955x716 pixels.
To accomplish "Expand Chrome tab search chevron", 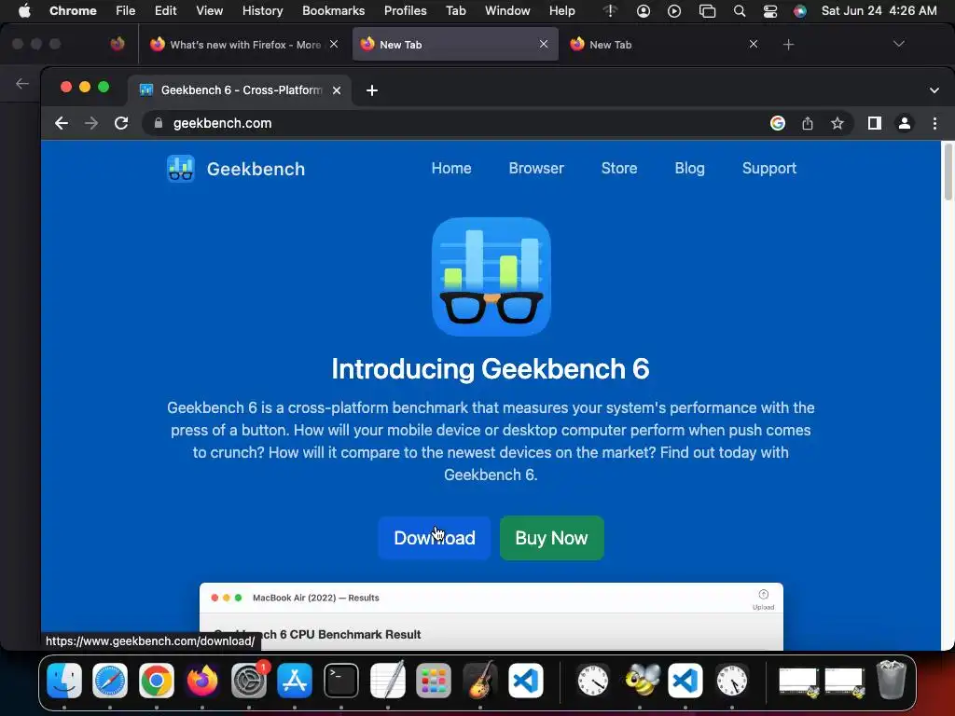I will pyautogui.click(x=934, y=90).
